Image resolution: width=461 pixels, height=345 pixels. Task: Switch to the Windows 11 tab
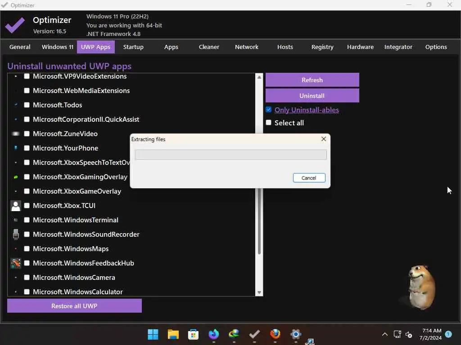tap(57, 47)
